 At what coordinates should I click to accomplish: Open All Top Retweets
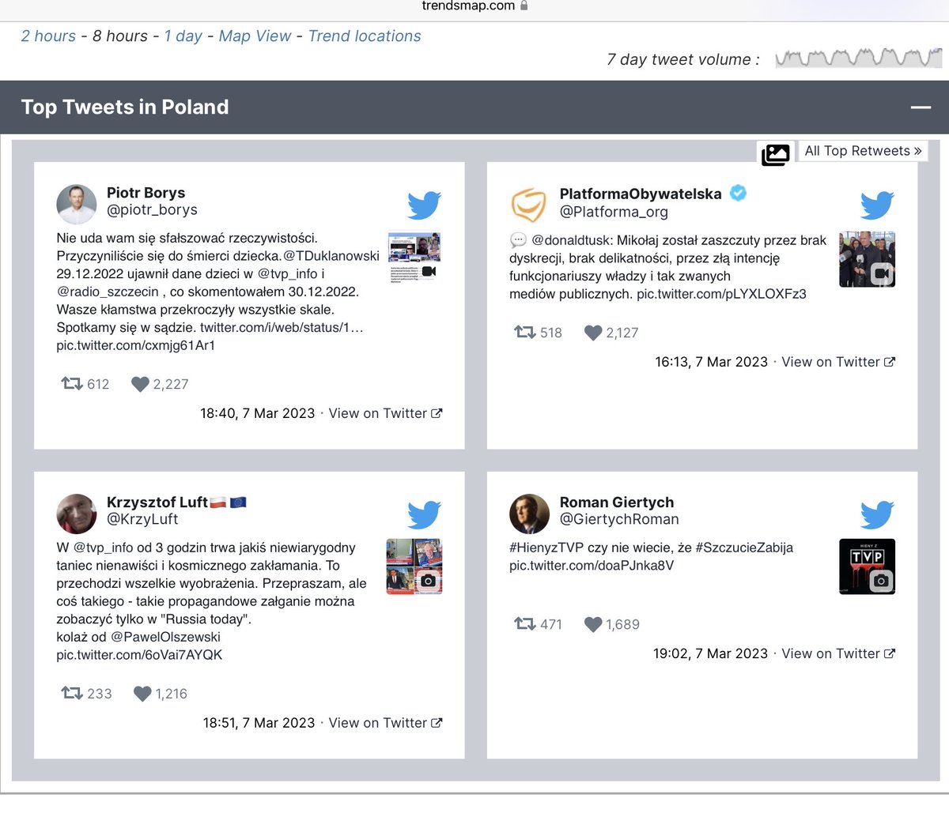[x=863, y=151]
